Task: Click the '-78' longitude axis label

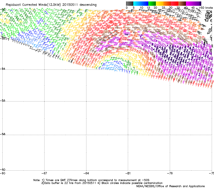Action: pyautogui.click(x=170, y=173)
